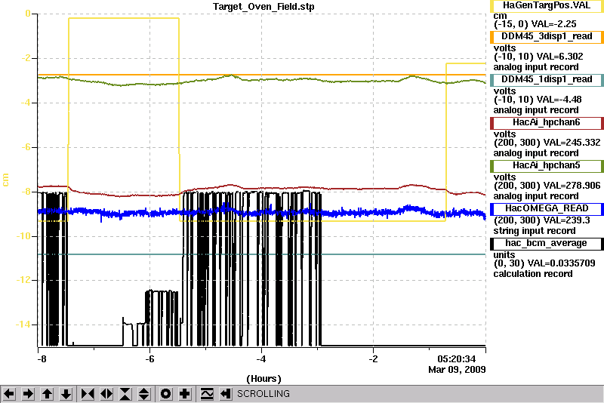
Task: Click the curve-between-bars graph icon
Action: click(207, 394)
